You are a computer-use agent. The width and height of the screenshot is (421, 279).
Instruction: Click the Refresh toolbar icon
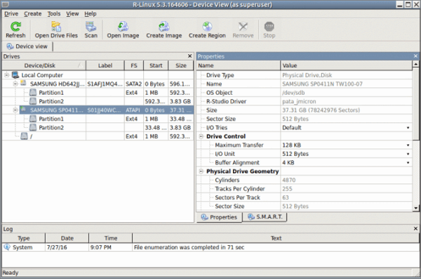click(15, 27)
